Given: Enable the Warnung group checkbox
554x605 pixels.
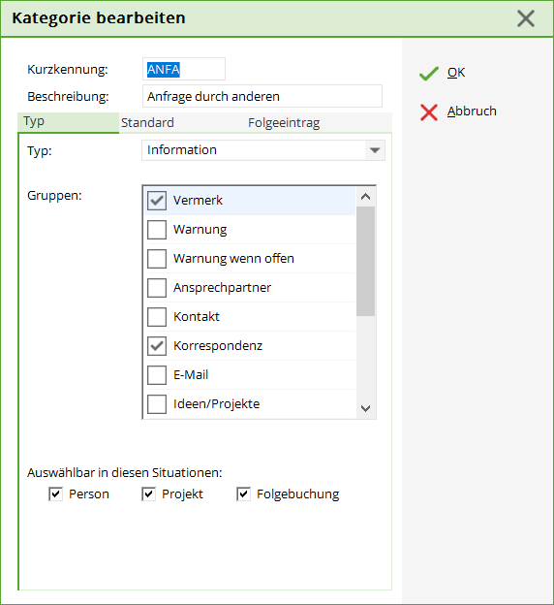Looking at the screenshot, I should [x=157, y=230].
